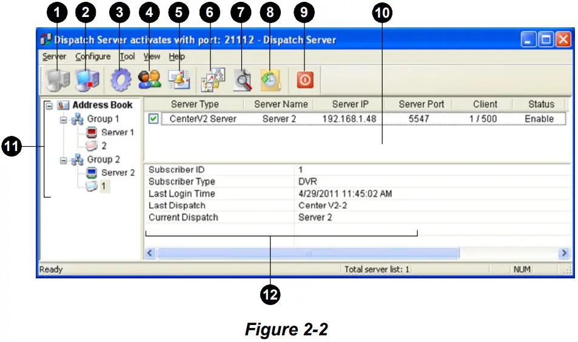Click the Server Name column header
Screen dimensions: 578x342
(281, 104)
